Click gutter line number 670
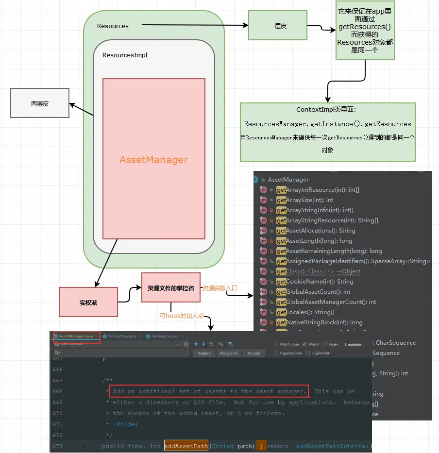Image resolution: width=439 pixels, height=453 pixels. 57,413
